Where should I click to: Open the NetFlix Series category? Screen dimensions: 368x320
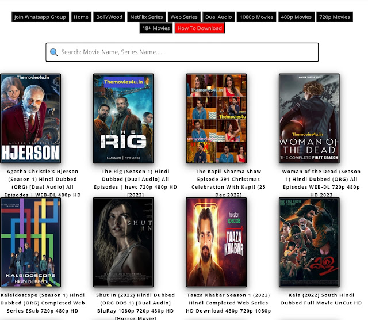click(x=147, y=17)
